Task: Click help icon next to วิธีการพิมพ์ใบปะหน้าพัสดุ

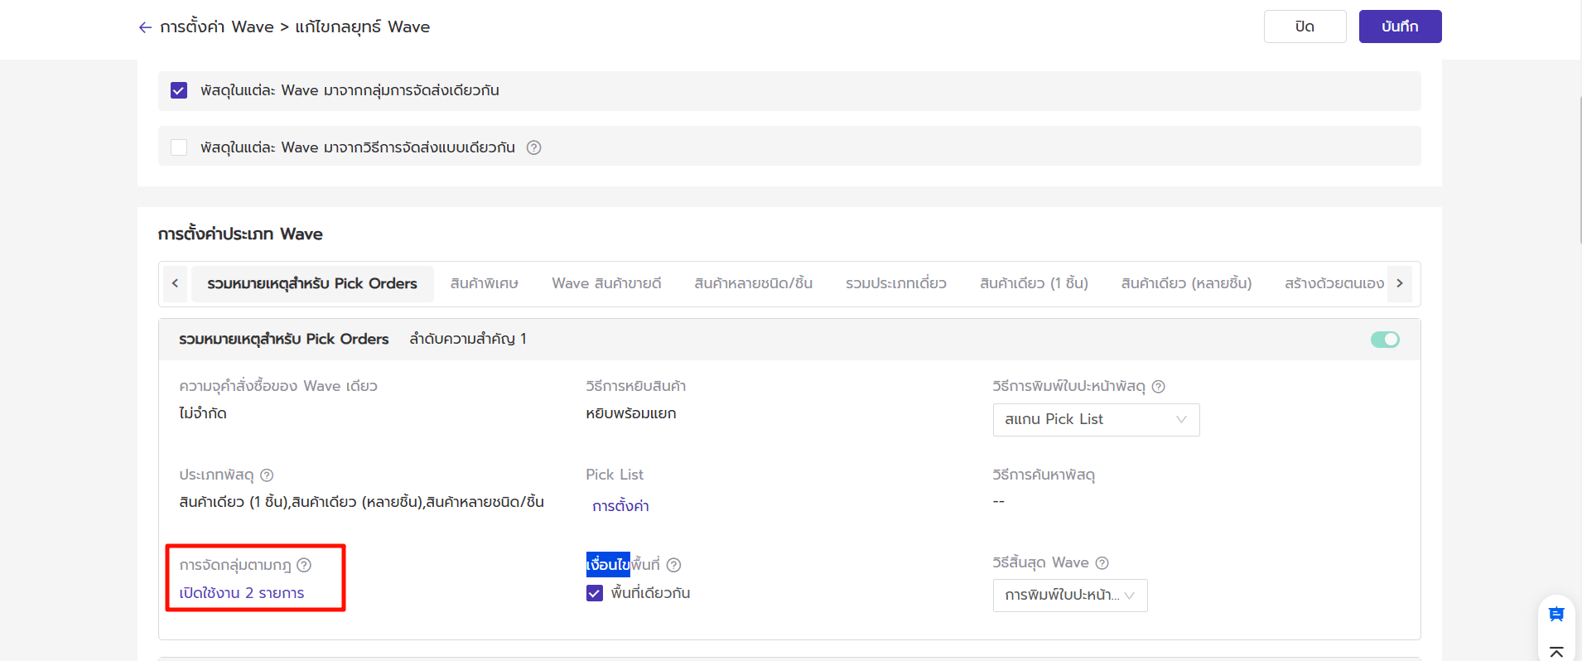Action: tap(1158, 387)
